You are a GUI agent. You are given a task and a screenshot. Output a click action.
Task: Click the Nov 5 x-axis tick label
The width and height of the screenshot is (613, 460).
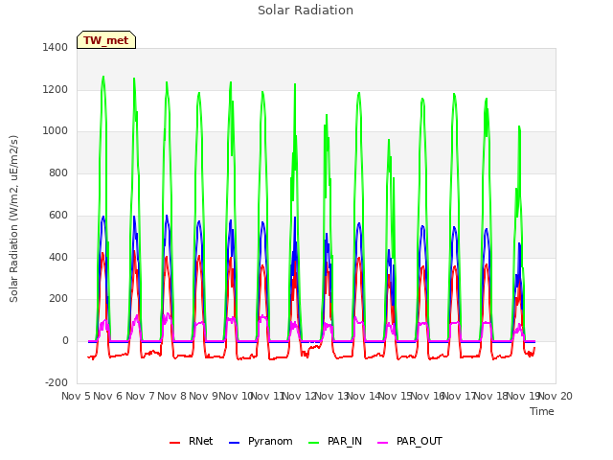76,396
